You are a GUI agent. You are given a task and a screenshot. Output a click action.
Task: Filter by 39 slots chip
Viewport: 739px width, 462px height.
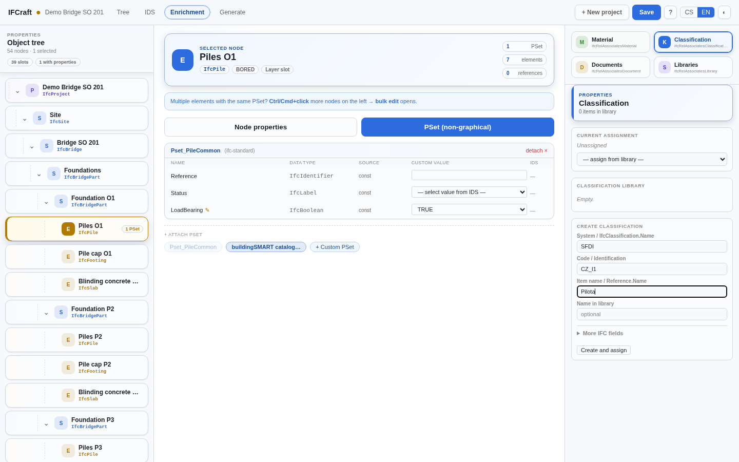(20, 62)
